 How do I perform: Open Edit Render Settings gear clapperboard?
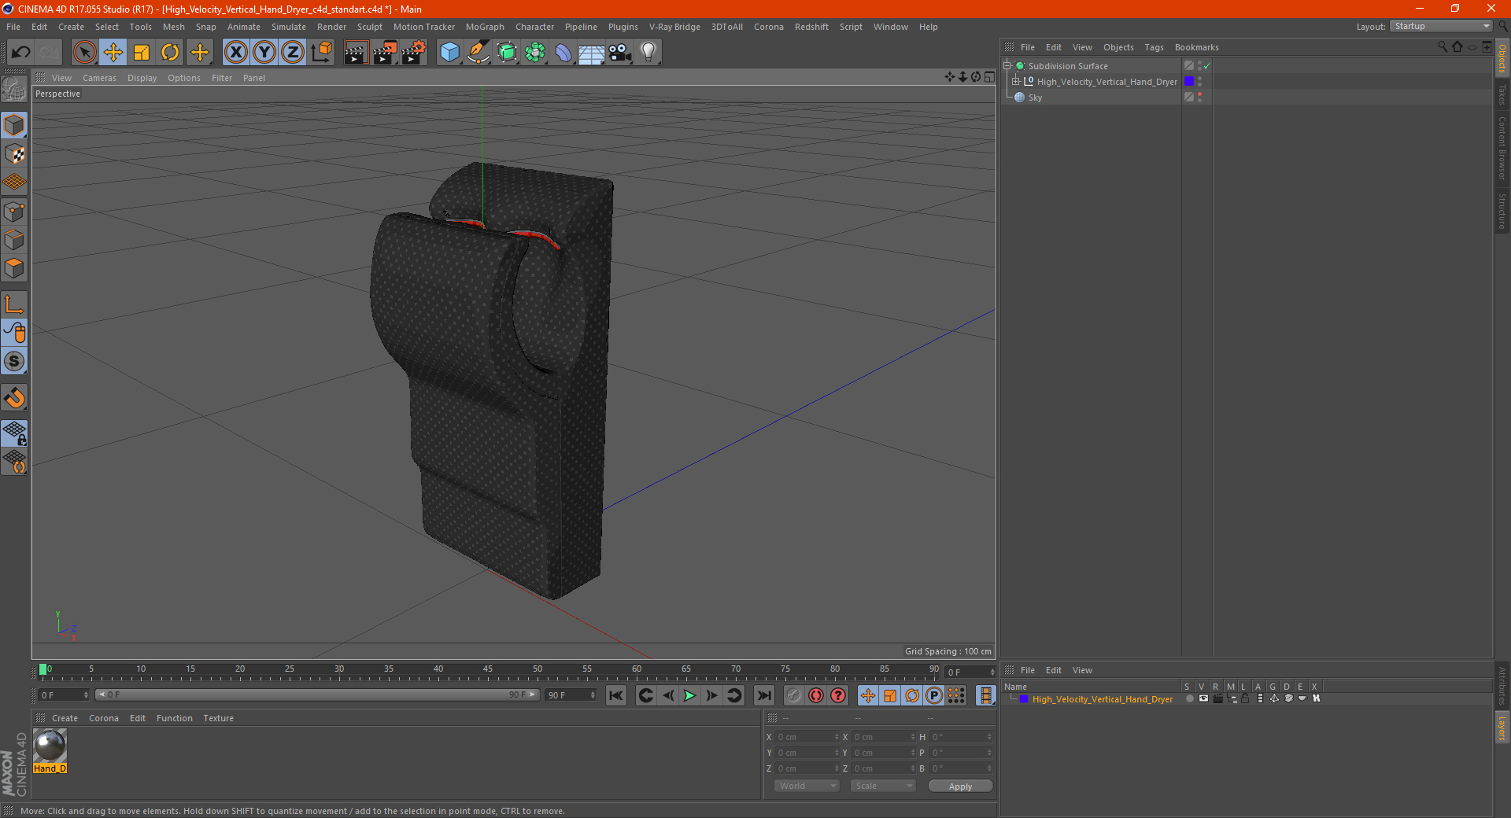coord(414,53)
